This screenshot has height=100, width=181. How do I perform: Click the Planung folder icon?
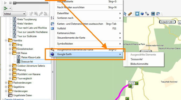tap(15, 70)
